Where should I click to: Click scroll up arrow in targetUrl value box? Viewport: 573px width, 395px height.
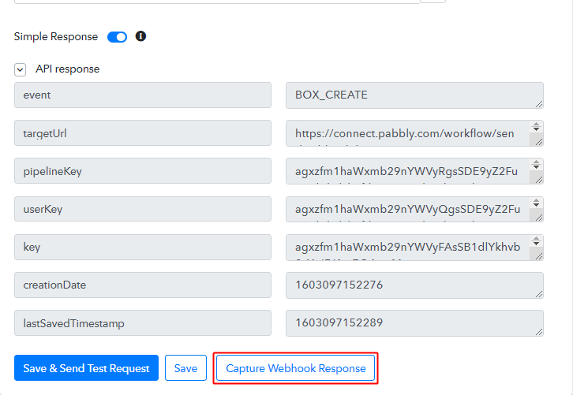536,125
